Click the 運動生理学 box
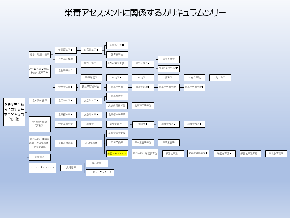Viewport: 290px width, 218px height. tap(169, 59)
